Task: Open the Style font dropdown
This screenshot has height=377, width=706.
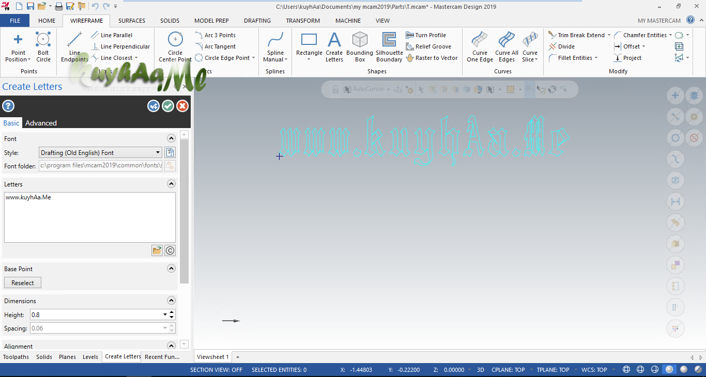Action: point(100,152)
